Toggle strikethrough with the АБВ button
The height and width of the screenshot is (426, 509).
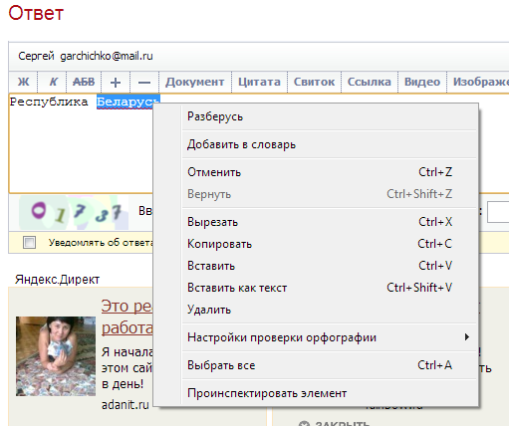coord(84,82)
